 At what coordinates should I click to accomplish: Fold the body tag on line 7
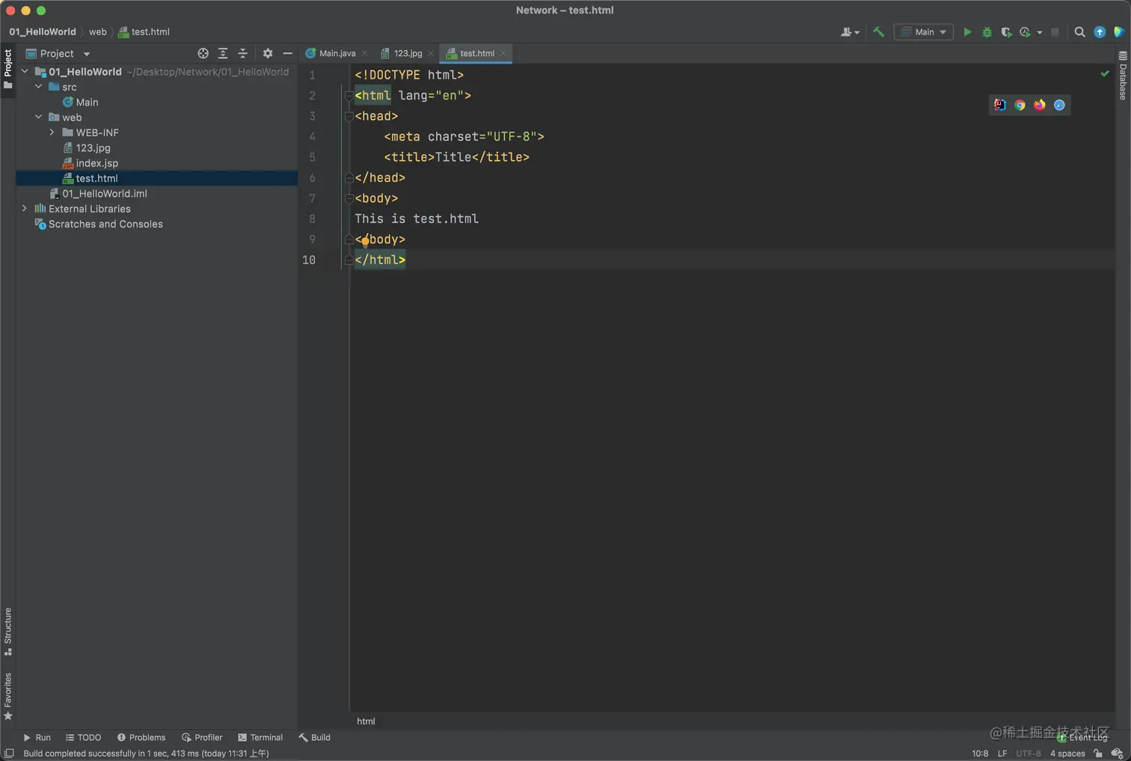349,199
